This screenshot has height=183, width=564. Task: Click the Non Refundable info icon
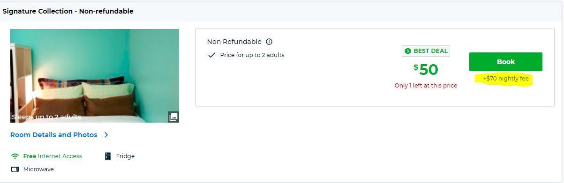pos(269,42)
